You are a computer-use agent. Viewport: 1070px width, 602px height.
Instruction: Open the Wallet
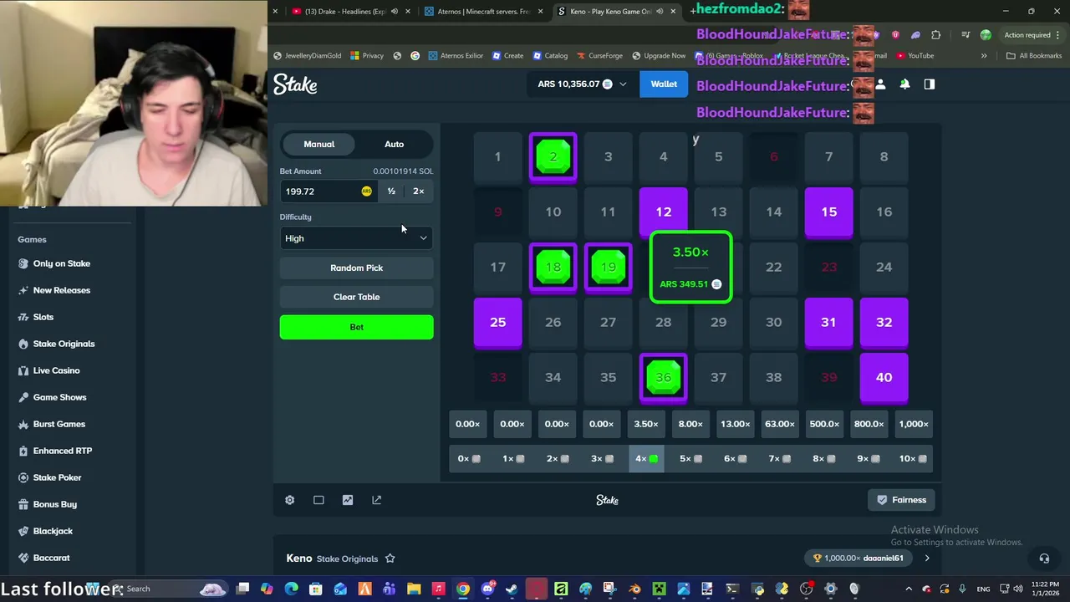(664, 84)
